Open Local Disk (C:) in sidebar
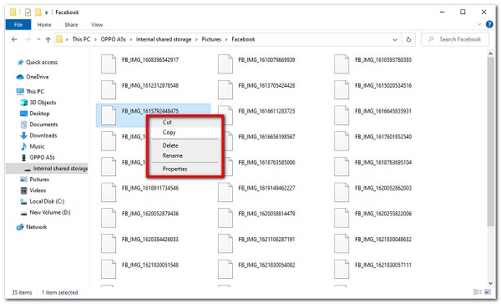The width and height of the screenshot is (501, 304). (x=43, y=201)
